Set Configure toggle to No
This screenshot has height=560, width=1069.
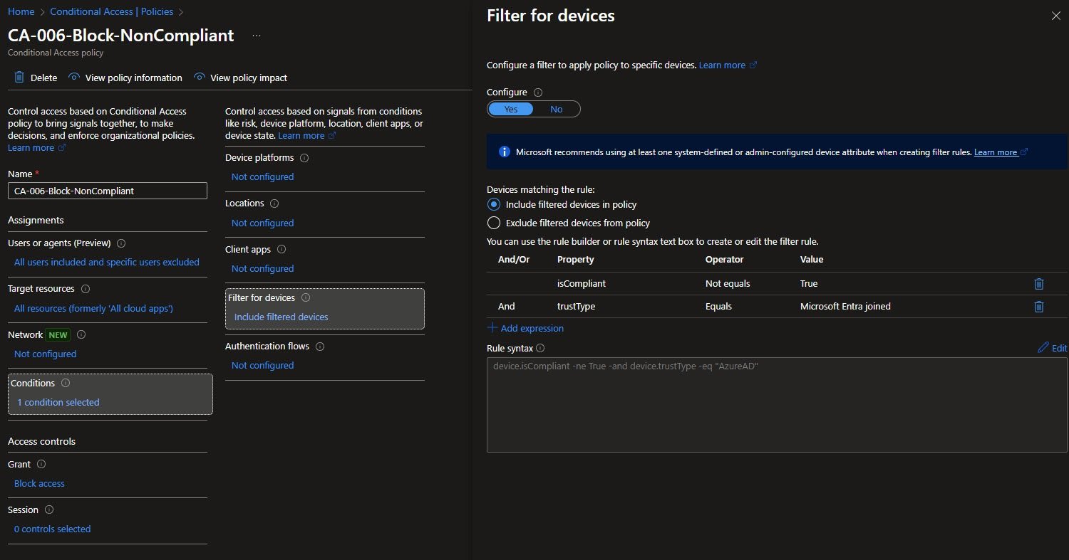click(556, 109)
